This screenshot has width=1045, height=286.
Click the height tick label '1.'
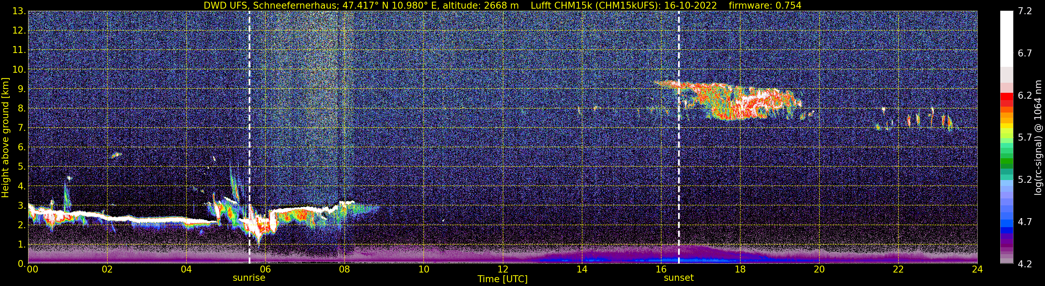point(22,245)
